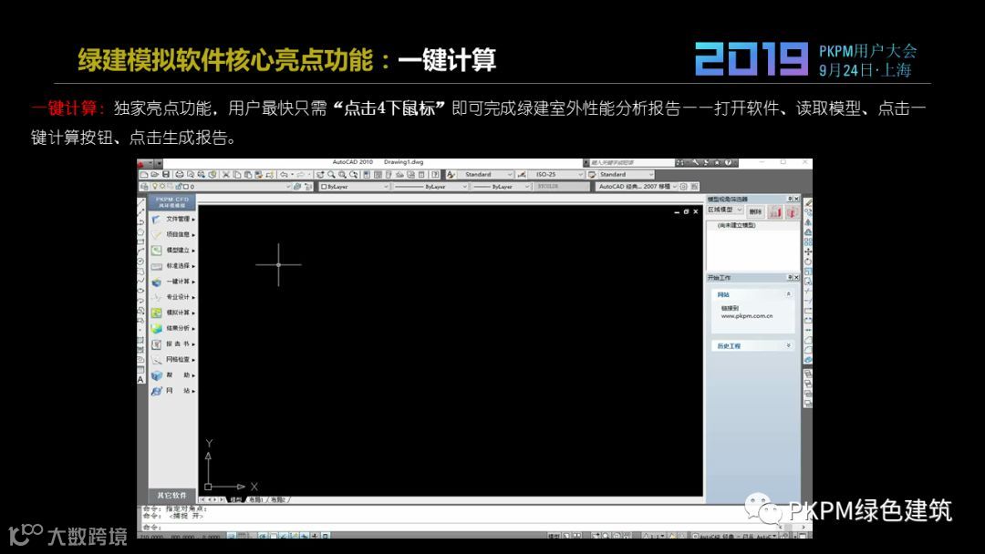The width and height of the screenshot is (985, 554).
Task: Open the Table Style manager icon
Action: 592,174
